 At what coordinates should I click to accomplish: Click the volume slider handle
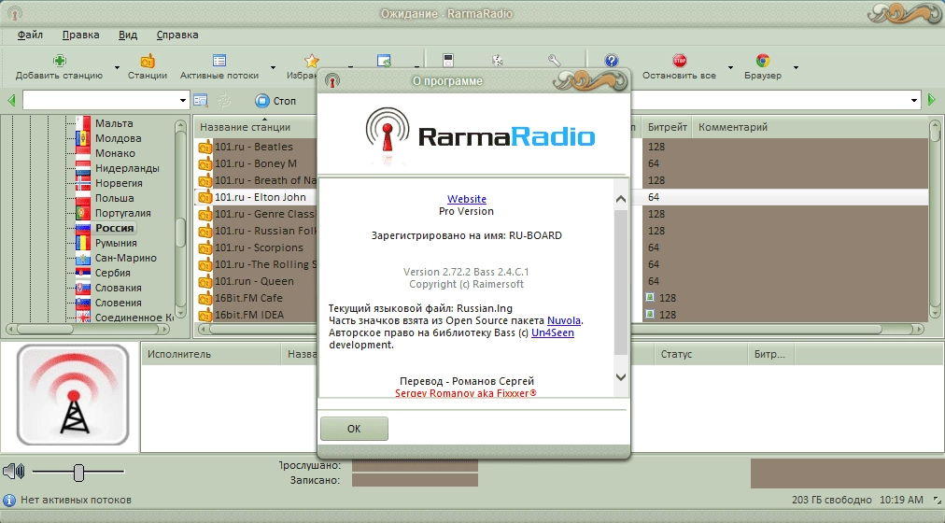click(x=78, y=473)
